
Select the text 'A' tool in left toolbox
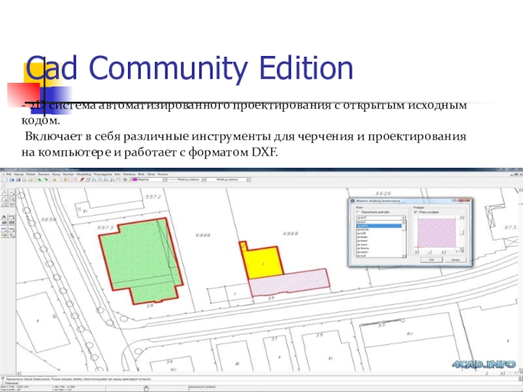click(4, 218)
